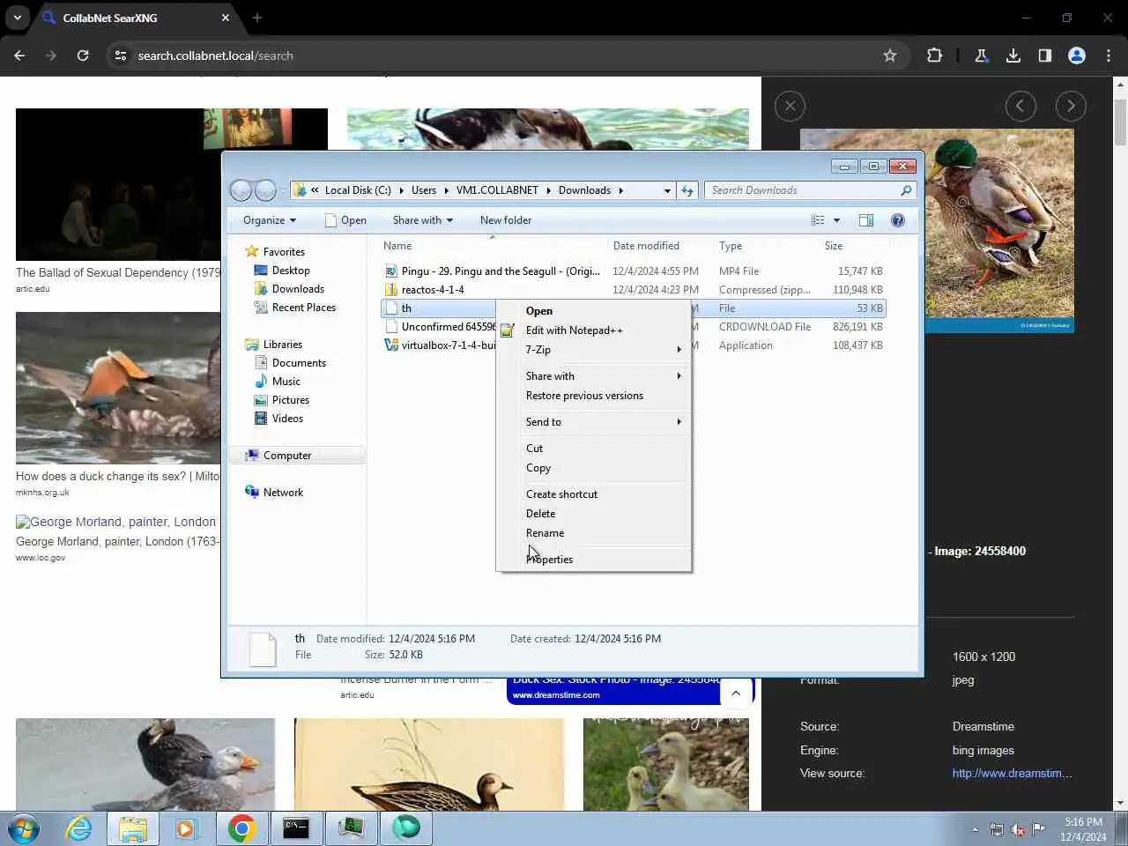Click the Search Downloads field
1128x846 pixels.
click(x=810, y=190)
